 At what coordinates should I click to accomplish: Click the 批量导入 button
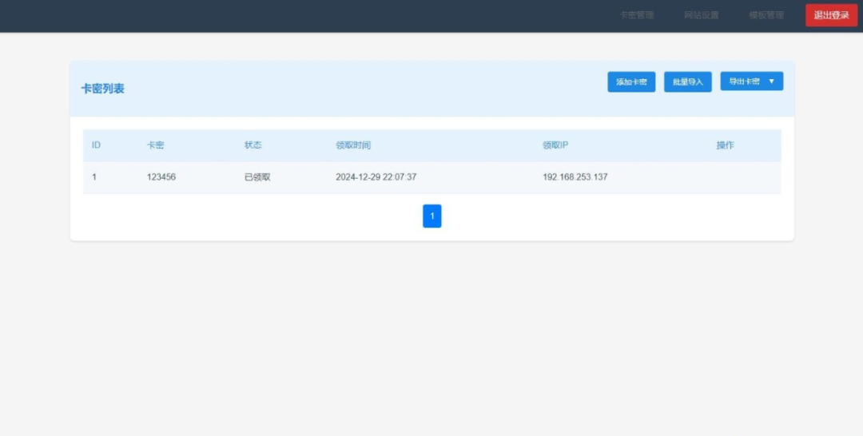tap(688, 82)
